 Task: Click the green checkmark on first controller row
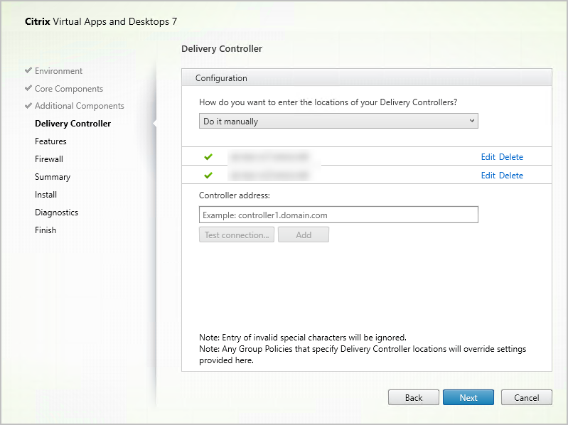tap(208, 157)
